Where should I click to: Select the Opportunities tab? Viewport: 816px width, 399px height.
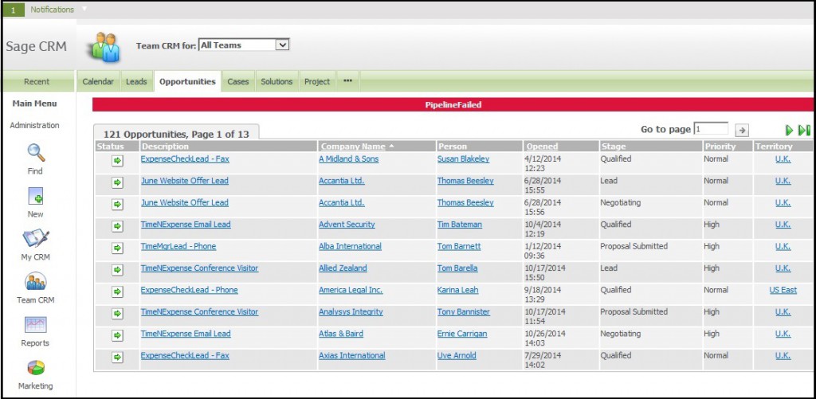point(187,82)
